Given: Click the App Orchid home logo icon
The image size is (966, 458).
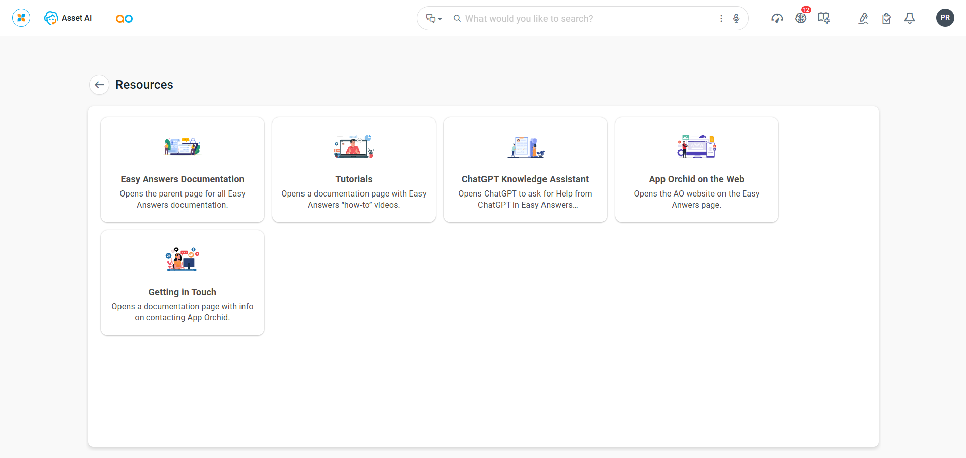Looking at the screenshot, I should click(x=21, y=18).
